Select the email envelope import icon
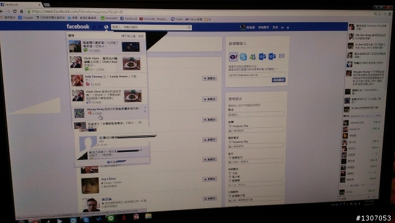395x223 pixels. pyautogui.click(x=281, y=56)
